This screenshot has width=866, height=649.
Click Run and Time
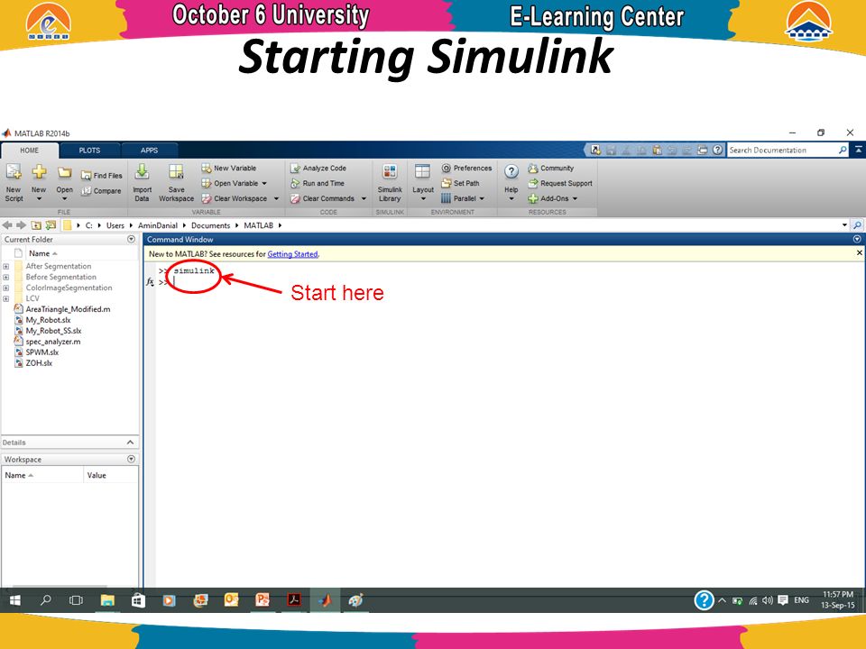click(318, 183)
